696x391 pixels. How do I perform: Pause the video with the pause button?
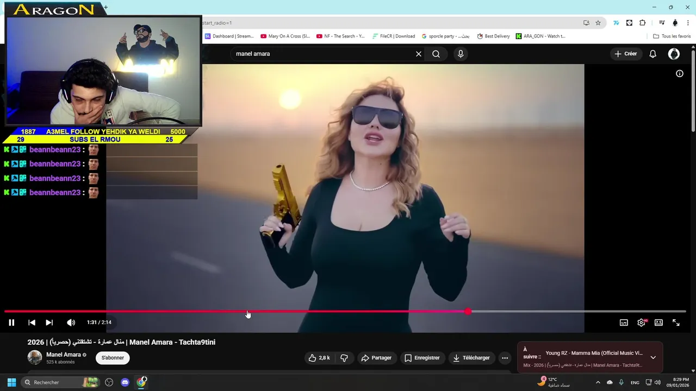(x=11, y=323)
